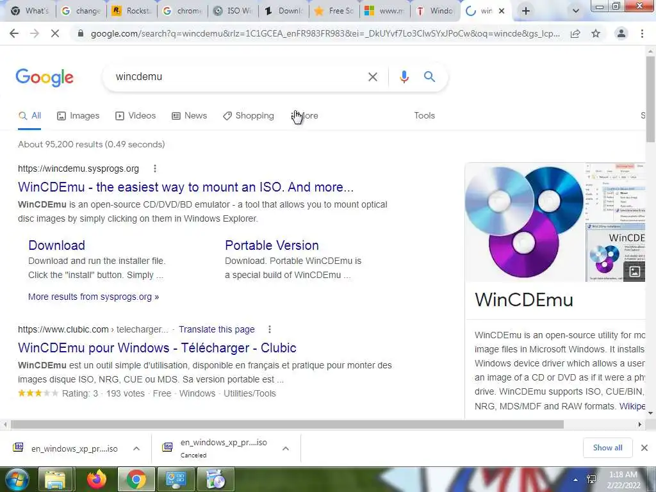Click the share page icon in address bar
Screen dimensions: 656x492
coord(575,33)
